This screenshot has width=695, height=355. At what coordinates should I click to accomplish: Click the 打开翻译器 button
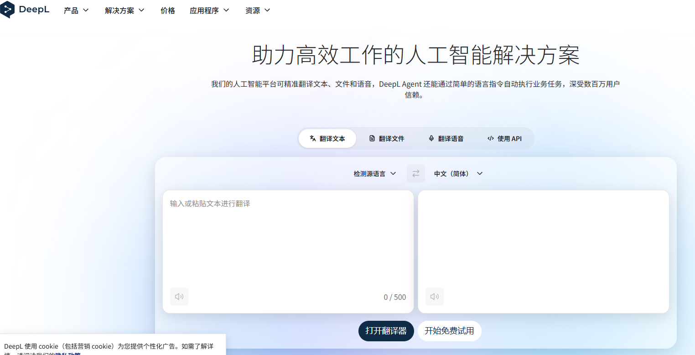coord(386,331)
